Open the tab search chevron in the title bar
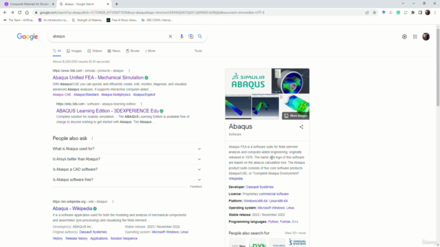Screen dimensions: 440x247 403,3
